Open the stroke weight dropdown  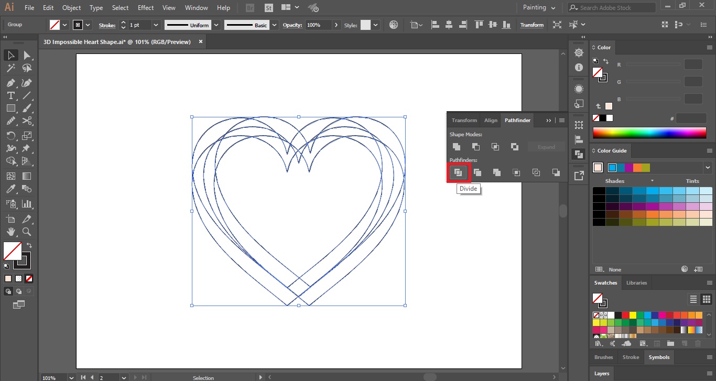pyautogui.click(x=156, y=25)
